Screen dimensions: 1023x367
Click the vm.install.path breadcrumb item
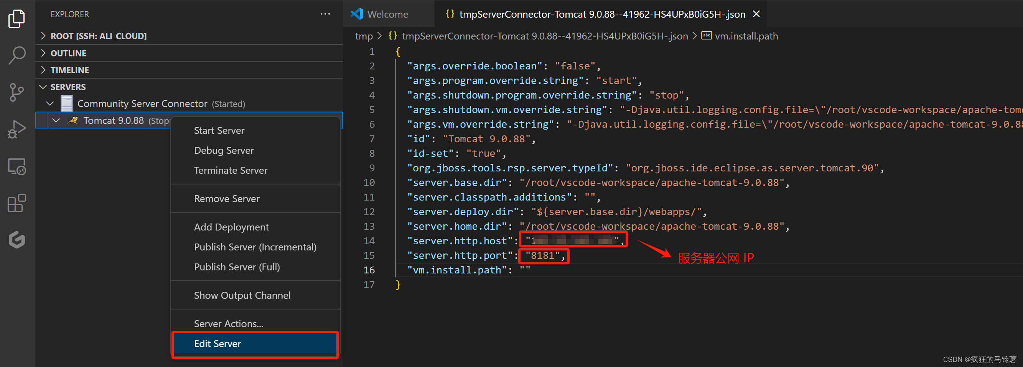(746, 36)
